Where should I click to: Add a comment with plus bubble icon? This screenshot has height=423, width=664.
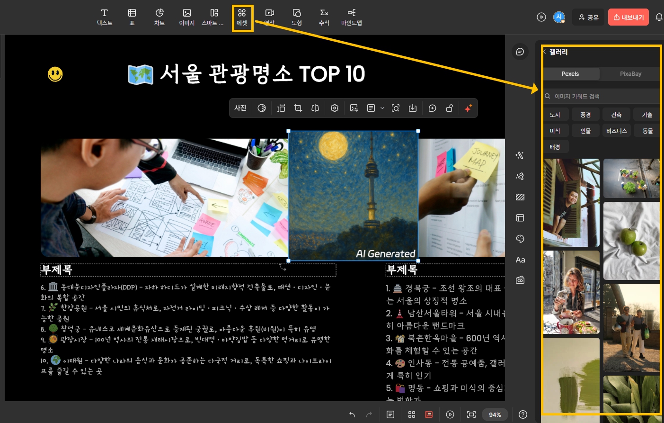click(x=432, y=108)
